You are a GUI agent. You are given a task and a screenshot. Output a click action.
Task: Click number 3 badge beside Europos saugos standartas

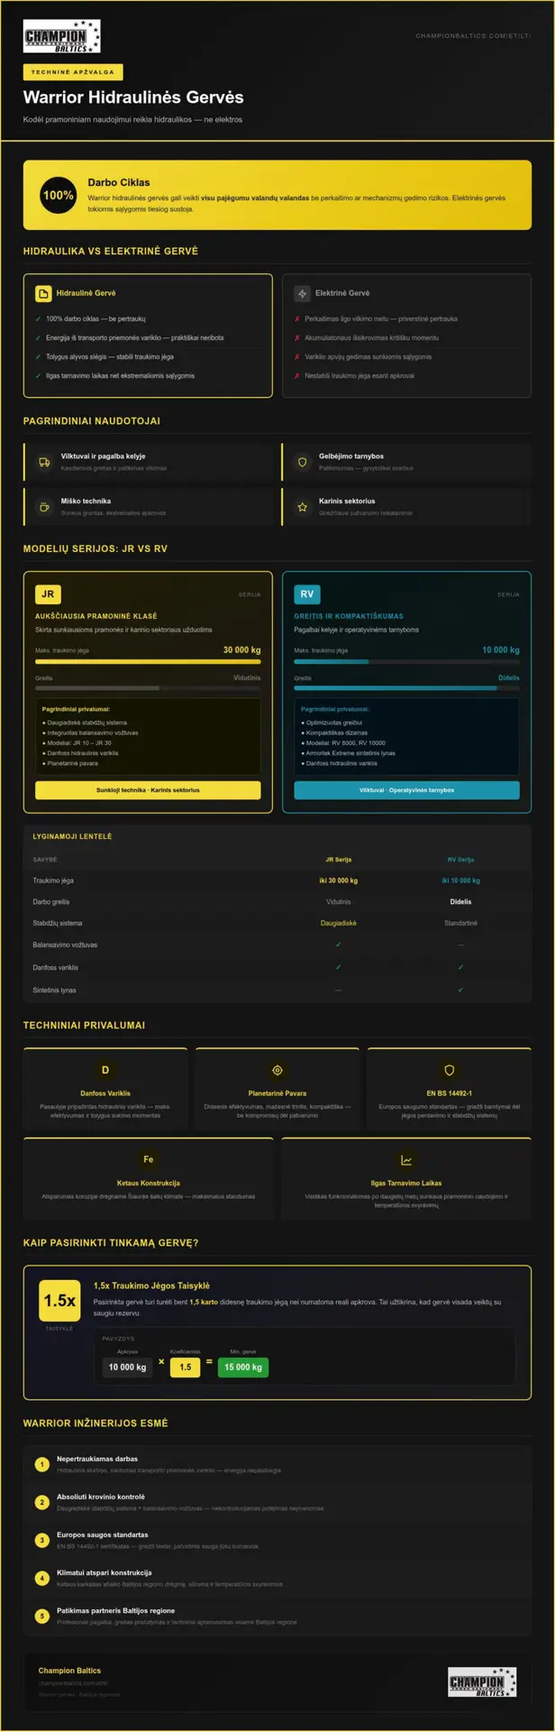(41, 1540)
